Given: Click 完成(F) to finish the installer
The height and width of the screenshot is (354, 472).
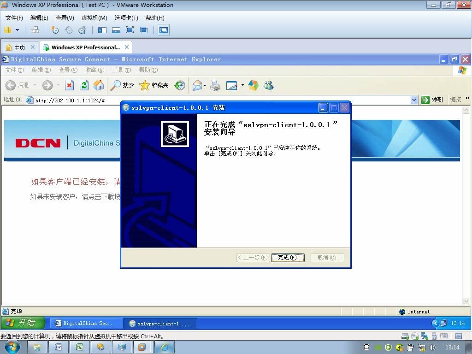Looking at the screenshot, I should coord(288,258).
